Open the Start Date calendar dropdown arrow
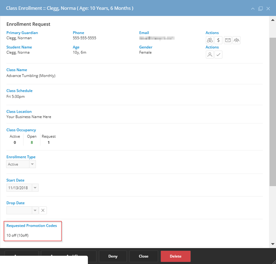Image resolution: width=276 pixels, height=264 pixels. click(x=35, y=188)
